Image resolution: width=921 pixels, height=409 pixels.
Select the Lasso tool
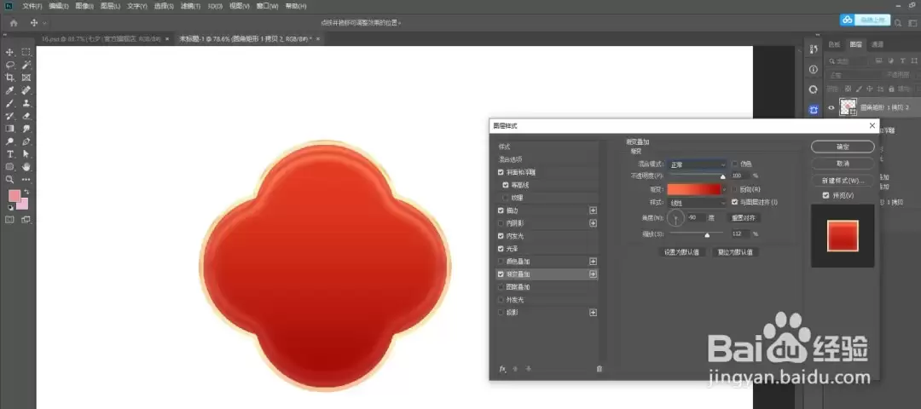10,65
